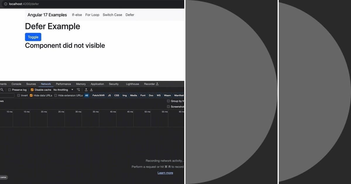Click the export HAR download icon

(x=91, y=90)
